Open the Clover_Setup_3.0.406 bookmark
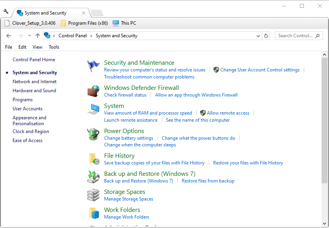The width and height of the screenshot is (329, 228). click(30, 23)
